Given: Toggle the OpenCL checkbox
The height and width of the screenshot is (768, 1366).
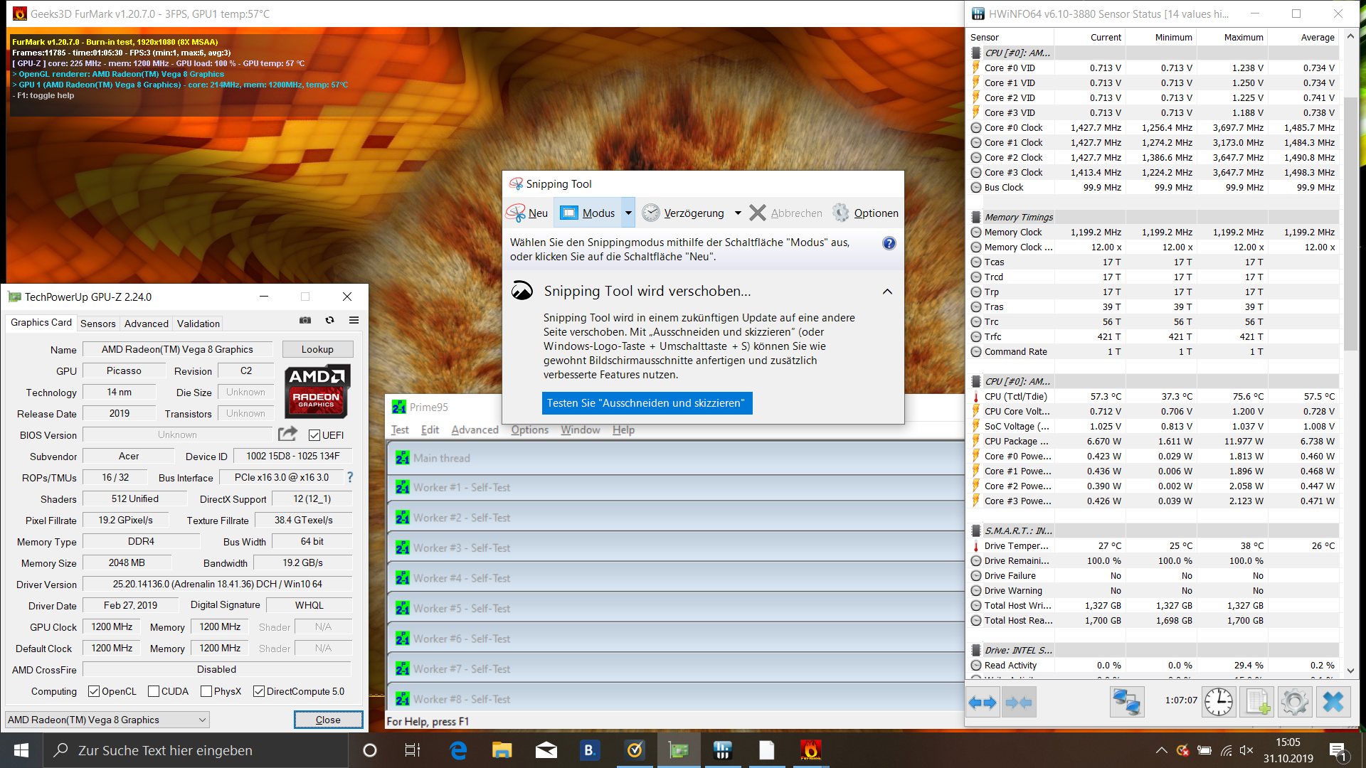Looking at the screenshot, I should point(94,691).
